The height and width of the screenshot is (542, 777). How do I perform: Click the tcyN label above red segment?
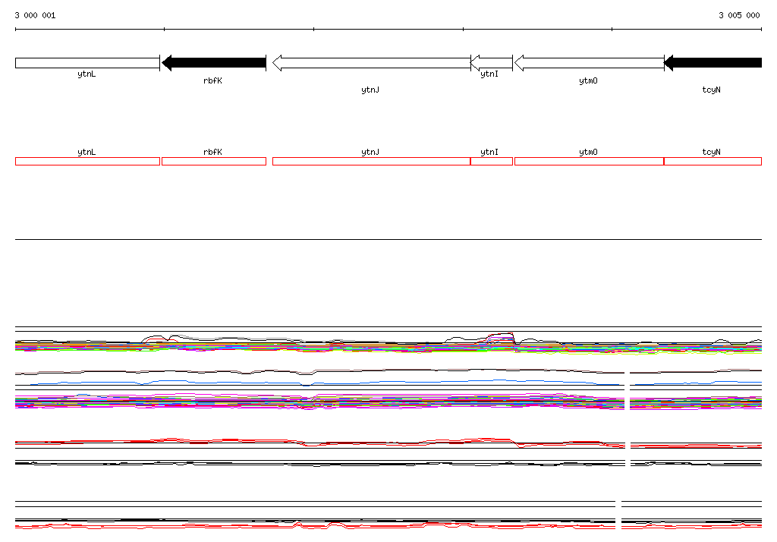[x=711, y=152]
